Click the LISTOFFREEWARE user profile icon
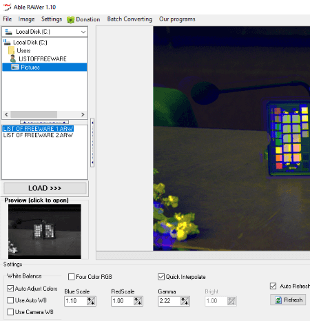The height and width of the screenshot is (321, 310). [x=13, y=59]
